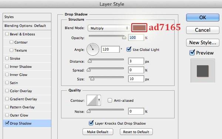Select the Color Overlay style label
This screenshot has width=222, height=139.
21,91
